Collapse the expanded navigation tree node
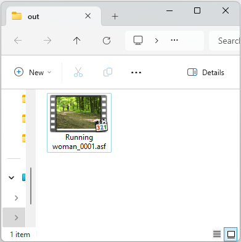The image size is (241, 242). pos(12,177)
